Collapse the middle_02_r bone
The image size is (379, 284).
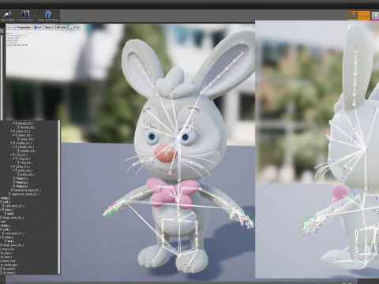(x=13, y=147)
